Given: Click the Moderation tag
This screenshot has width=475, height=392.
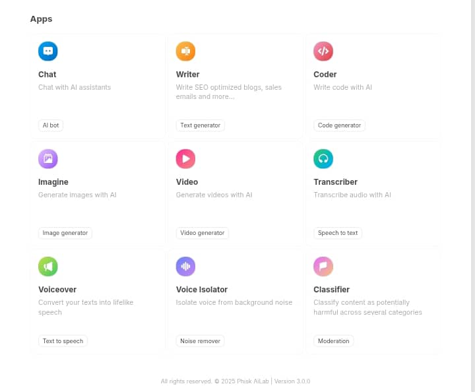Looking at the screenshot, I should [333, 341].
